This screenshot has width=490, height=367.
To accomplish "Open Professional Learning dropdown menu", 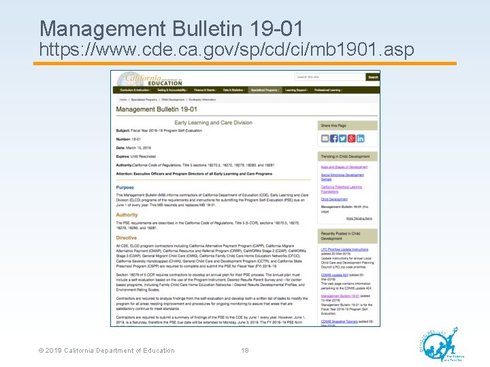I will point(328,90).
